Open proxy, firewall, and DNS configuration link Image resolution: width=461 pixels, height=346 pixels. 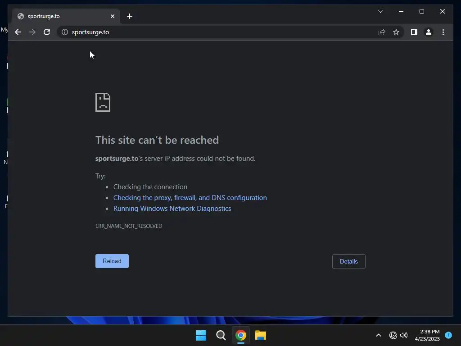click(190, 198)
